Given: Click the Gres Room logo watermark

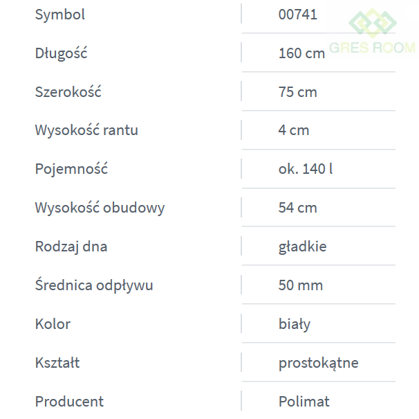Looking at the screenshot, I should point(372,33).
